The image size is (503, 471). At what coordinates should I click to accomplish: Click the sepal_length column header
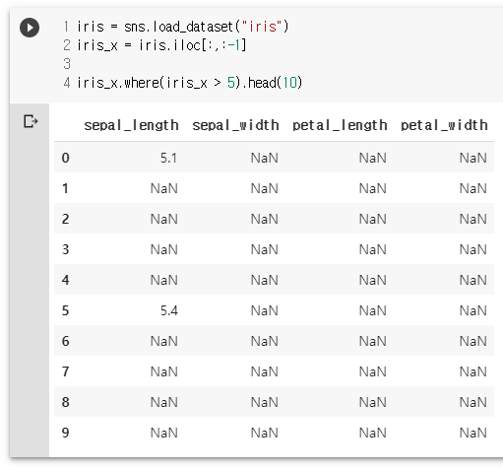coord(131,125)
